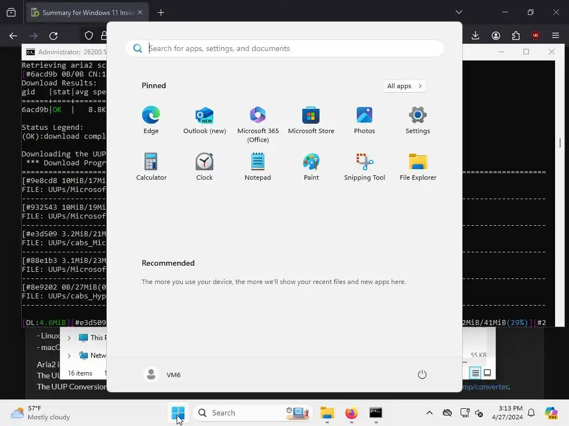Open the Clock app
The image size is (569, 426).
tap(204, 166)
